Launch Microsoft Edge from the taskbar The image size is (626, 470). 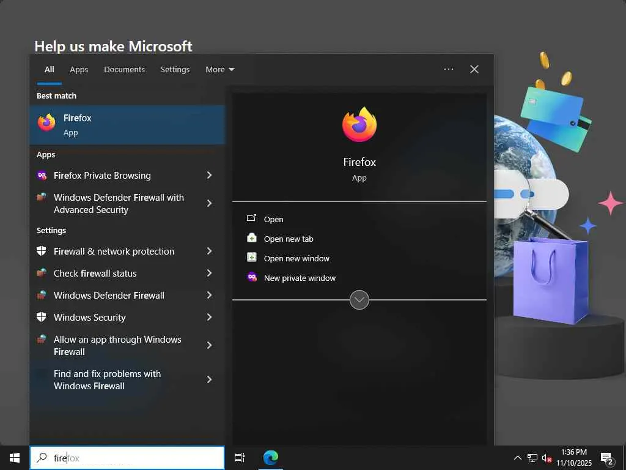[271, 458]
